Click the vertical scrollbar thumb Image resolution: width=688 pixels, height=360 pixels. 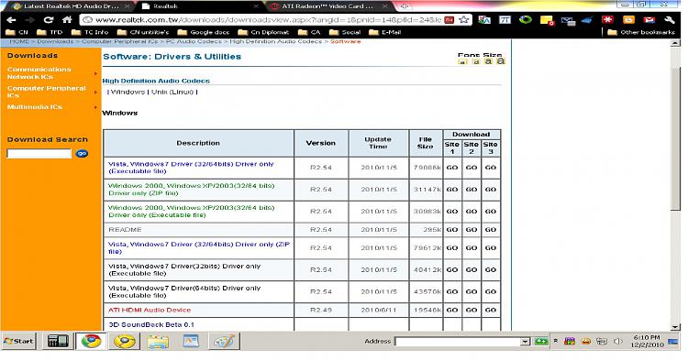coord(676,139)
